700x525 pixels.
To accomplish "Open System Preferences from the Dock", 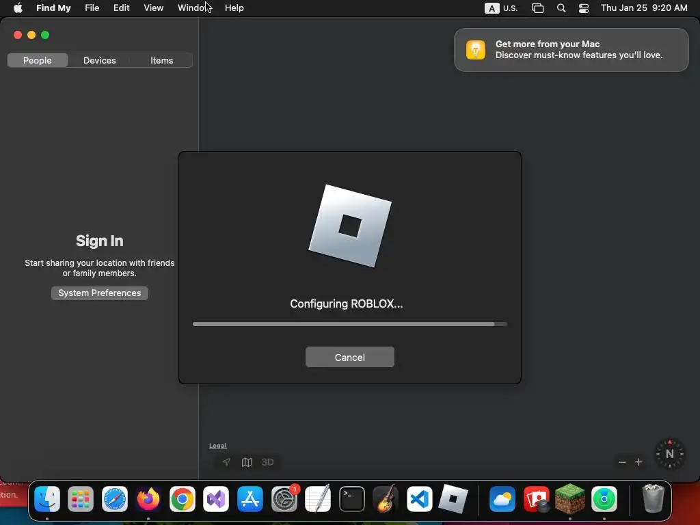I will pos(284,498).
